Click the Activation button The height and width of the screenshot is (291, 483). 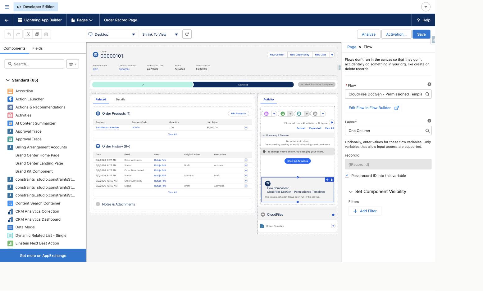[x=396, y=34]
